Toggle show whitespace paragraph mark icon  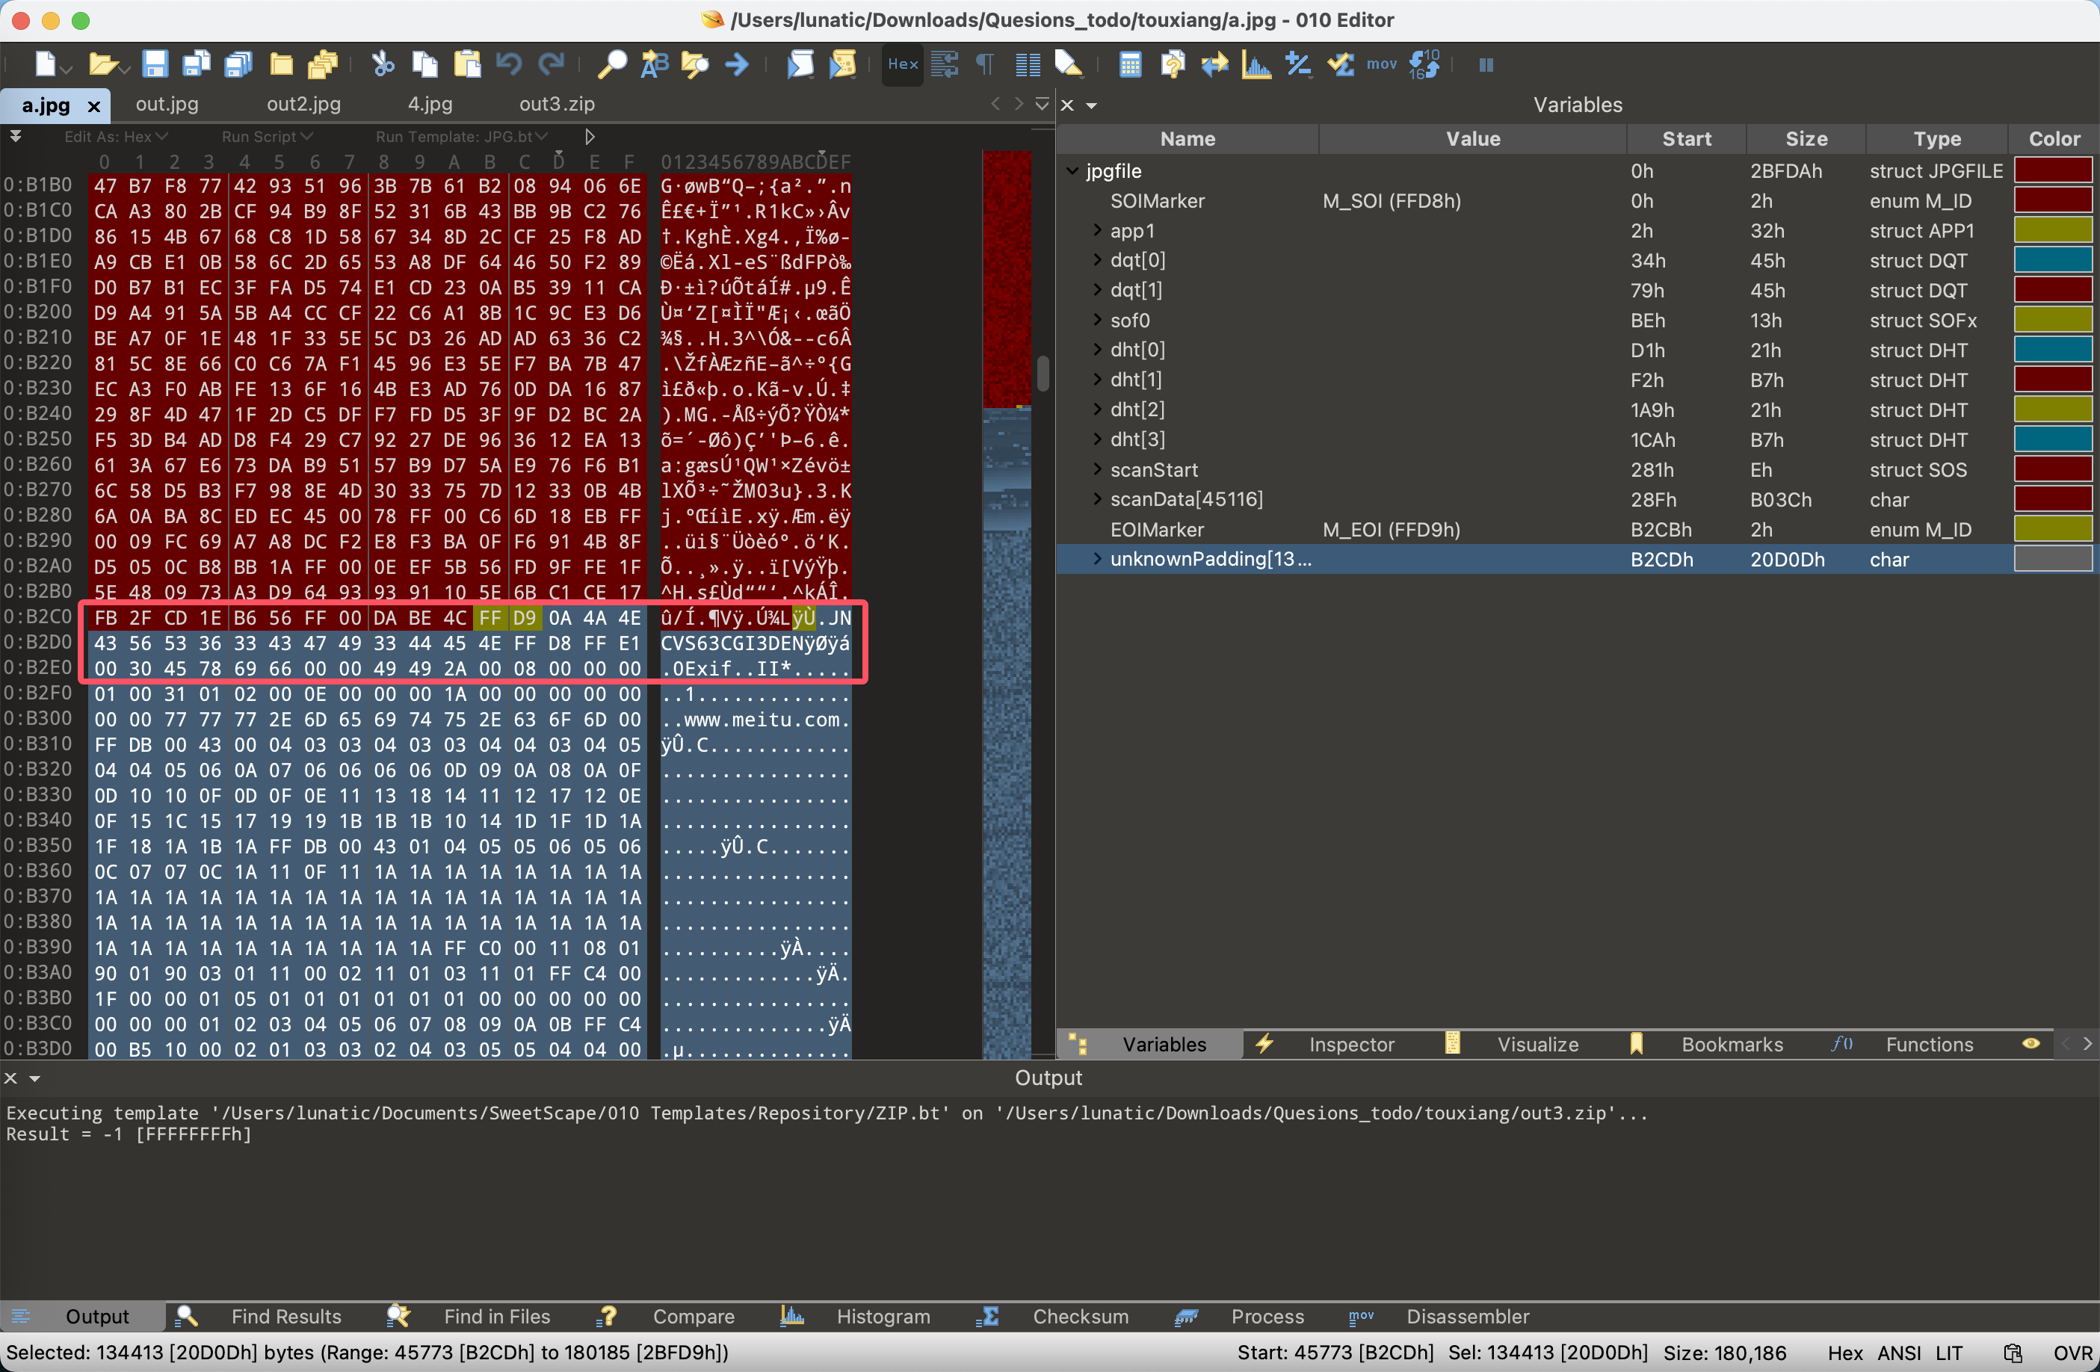[x=985, y=64]
